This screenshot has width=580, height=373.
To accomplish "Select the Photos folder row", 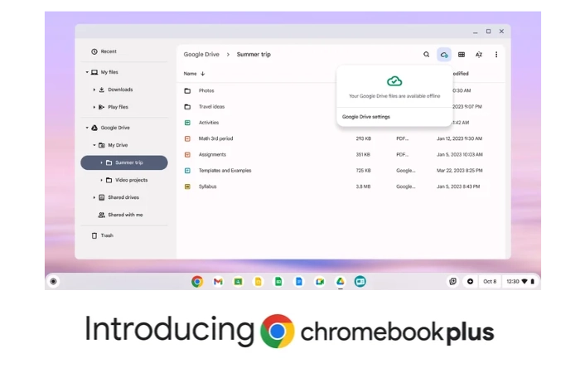I will click(341, 90).
